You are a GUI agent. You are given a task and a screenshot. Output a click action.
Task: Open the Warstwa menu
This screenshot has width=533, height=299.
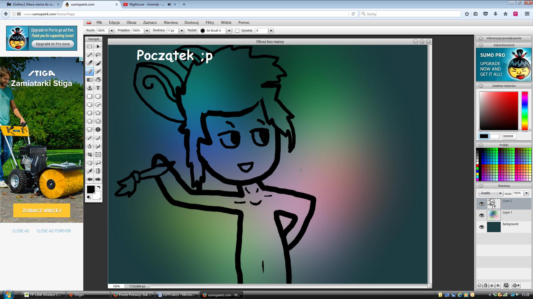coord(170,23)
